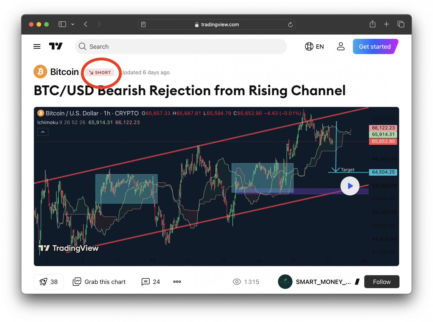Toggle Safari reader view icon
This screenshot has width=433, height=322.
pyautogui.click(x=143, y=24)
